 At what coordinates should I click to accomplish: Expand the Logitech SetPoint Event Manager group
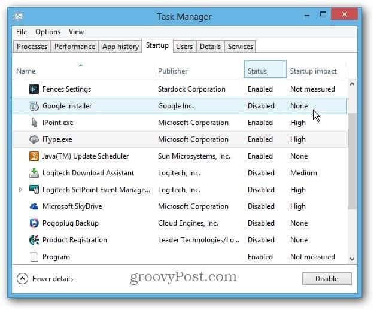click(21, 190)
